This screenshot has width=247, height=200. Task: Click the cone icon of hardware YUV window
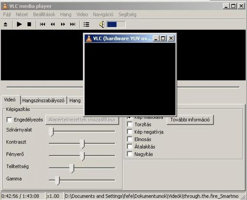pyautogui.click(x=89, y=39)
